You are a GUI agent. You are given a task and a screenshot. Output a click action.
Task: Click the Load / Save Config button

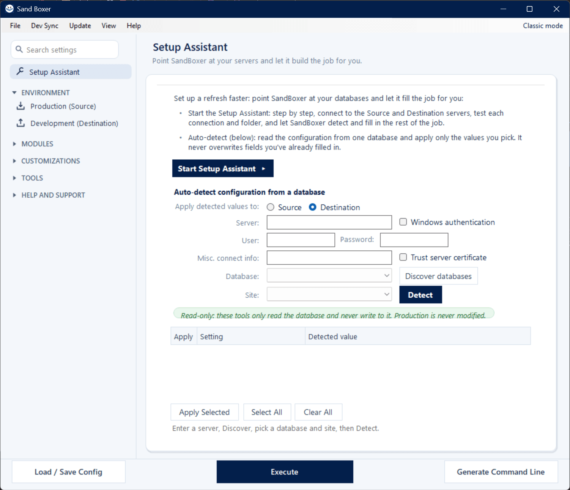coord(69,472)
